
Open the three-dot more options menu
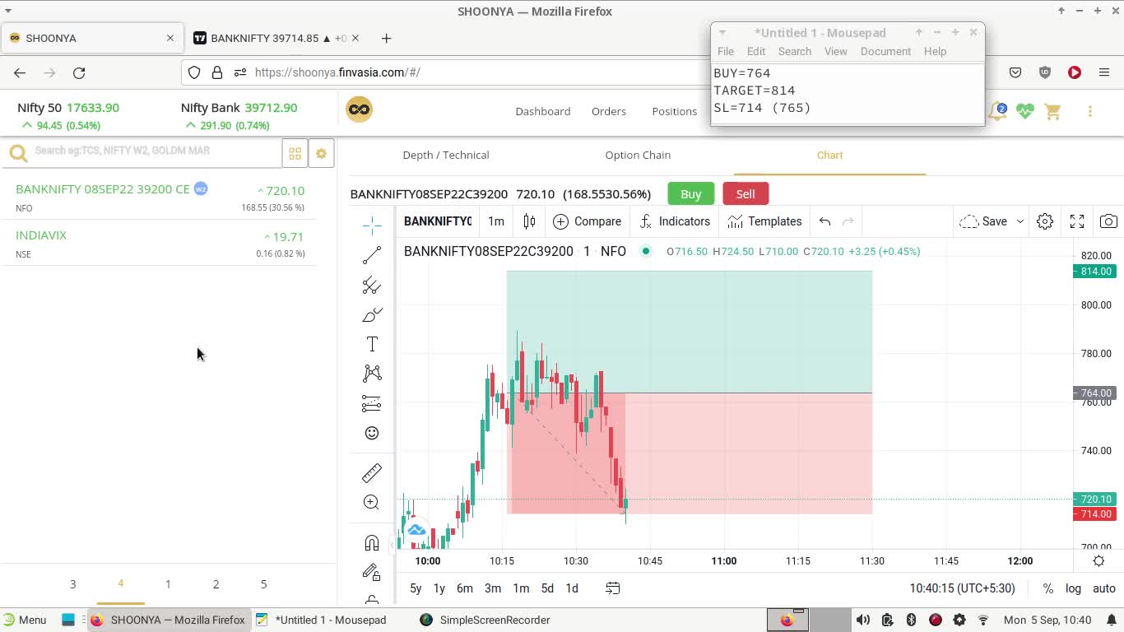coord(1090,111)
